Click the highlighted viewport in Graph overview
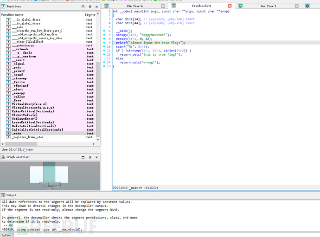Screen dimensions: 320x238 49,173
